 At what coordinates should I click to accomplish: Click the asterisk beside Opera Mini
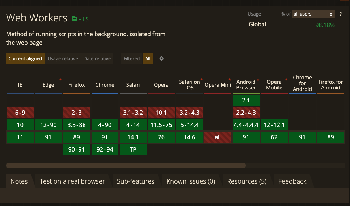[x=230, y=80]
